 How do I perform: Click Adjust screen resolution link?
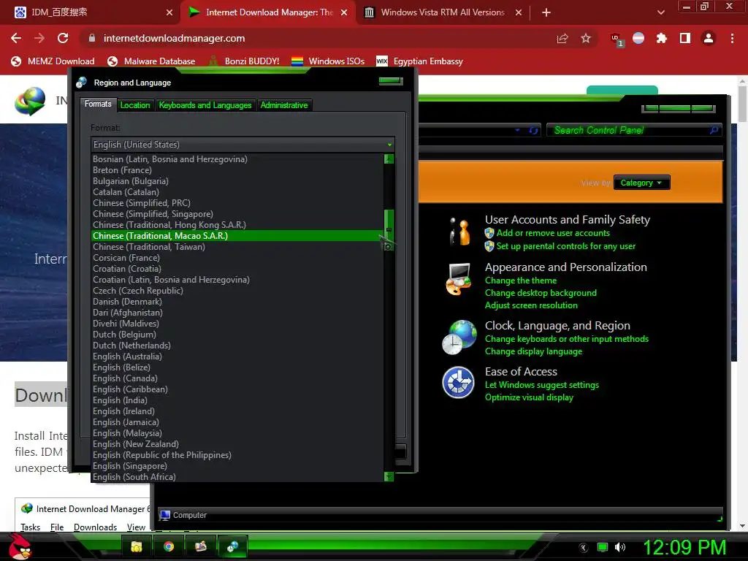click(x=531, y=305)
